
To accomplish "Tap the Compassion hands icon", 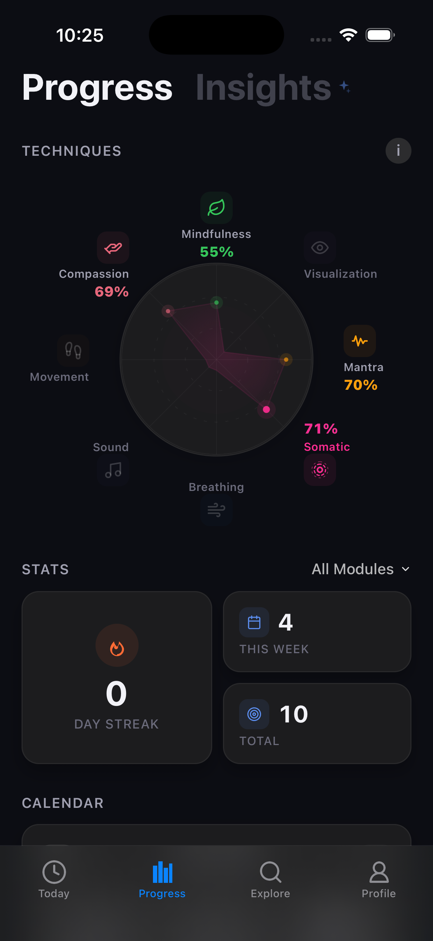I will [112, 248].
